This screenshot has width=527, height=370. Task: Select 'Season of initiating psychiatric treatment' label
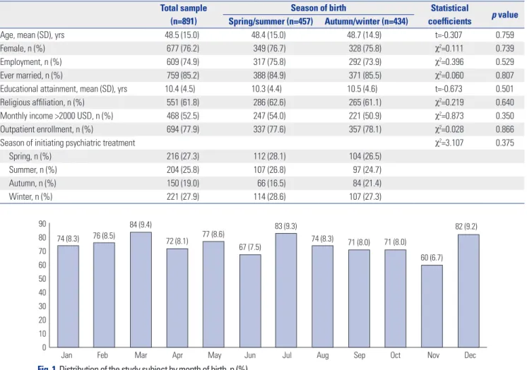click(68, 143)
